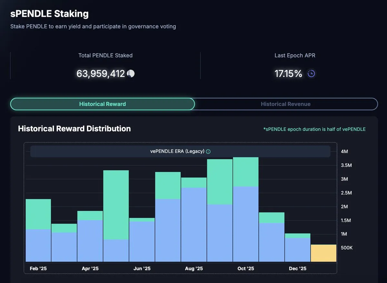Click the vePENDLE ERA (Legacy) banner
387x283 pixels.
pos(177,151)
